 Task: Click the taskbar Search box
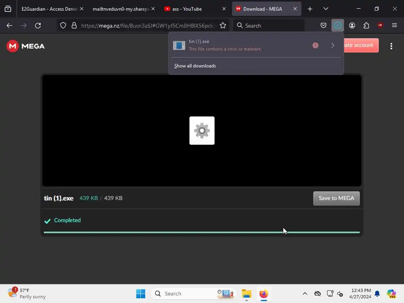[193, 294]
